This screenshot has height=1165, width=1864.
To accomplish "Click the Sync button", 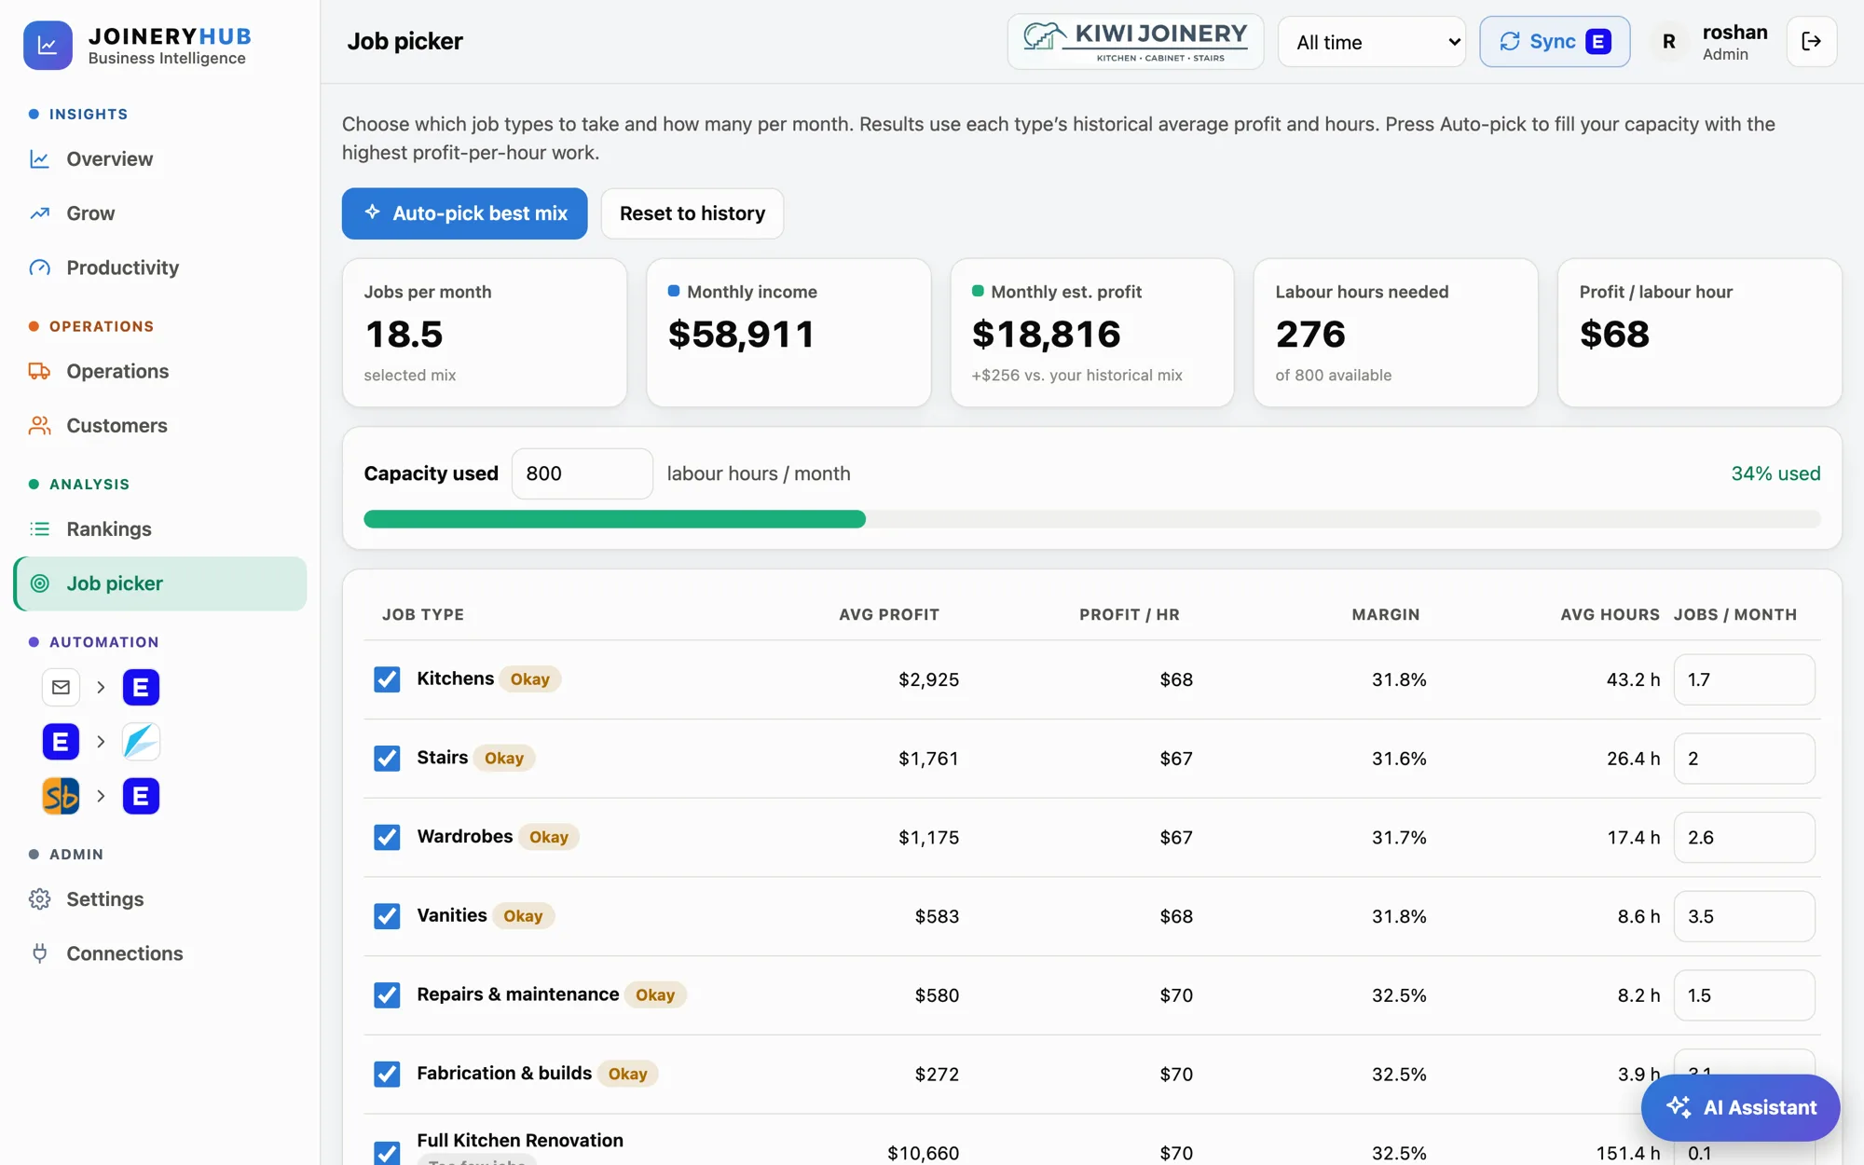I will 1555,42.
